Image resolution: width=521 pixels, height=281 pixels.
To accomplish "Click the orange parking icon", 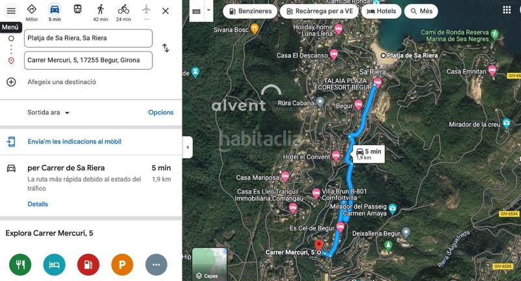I will 122,264.
